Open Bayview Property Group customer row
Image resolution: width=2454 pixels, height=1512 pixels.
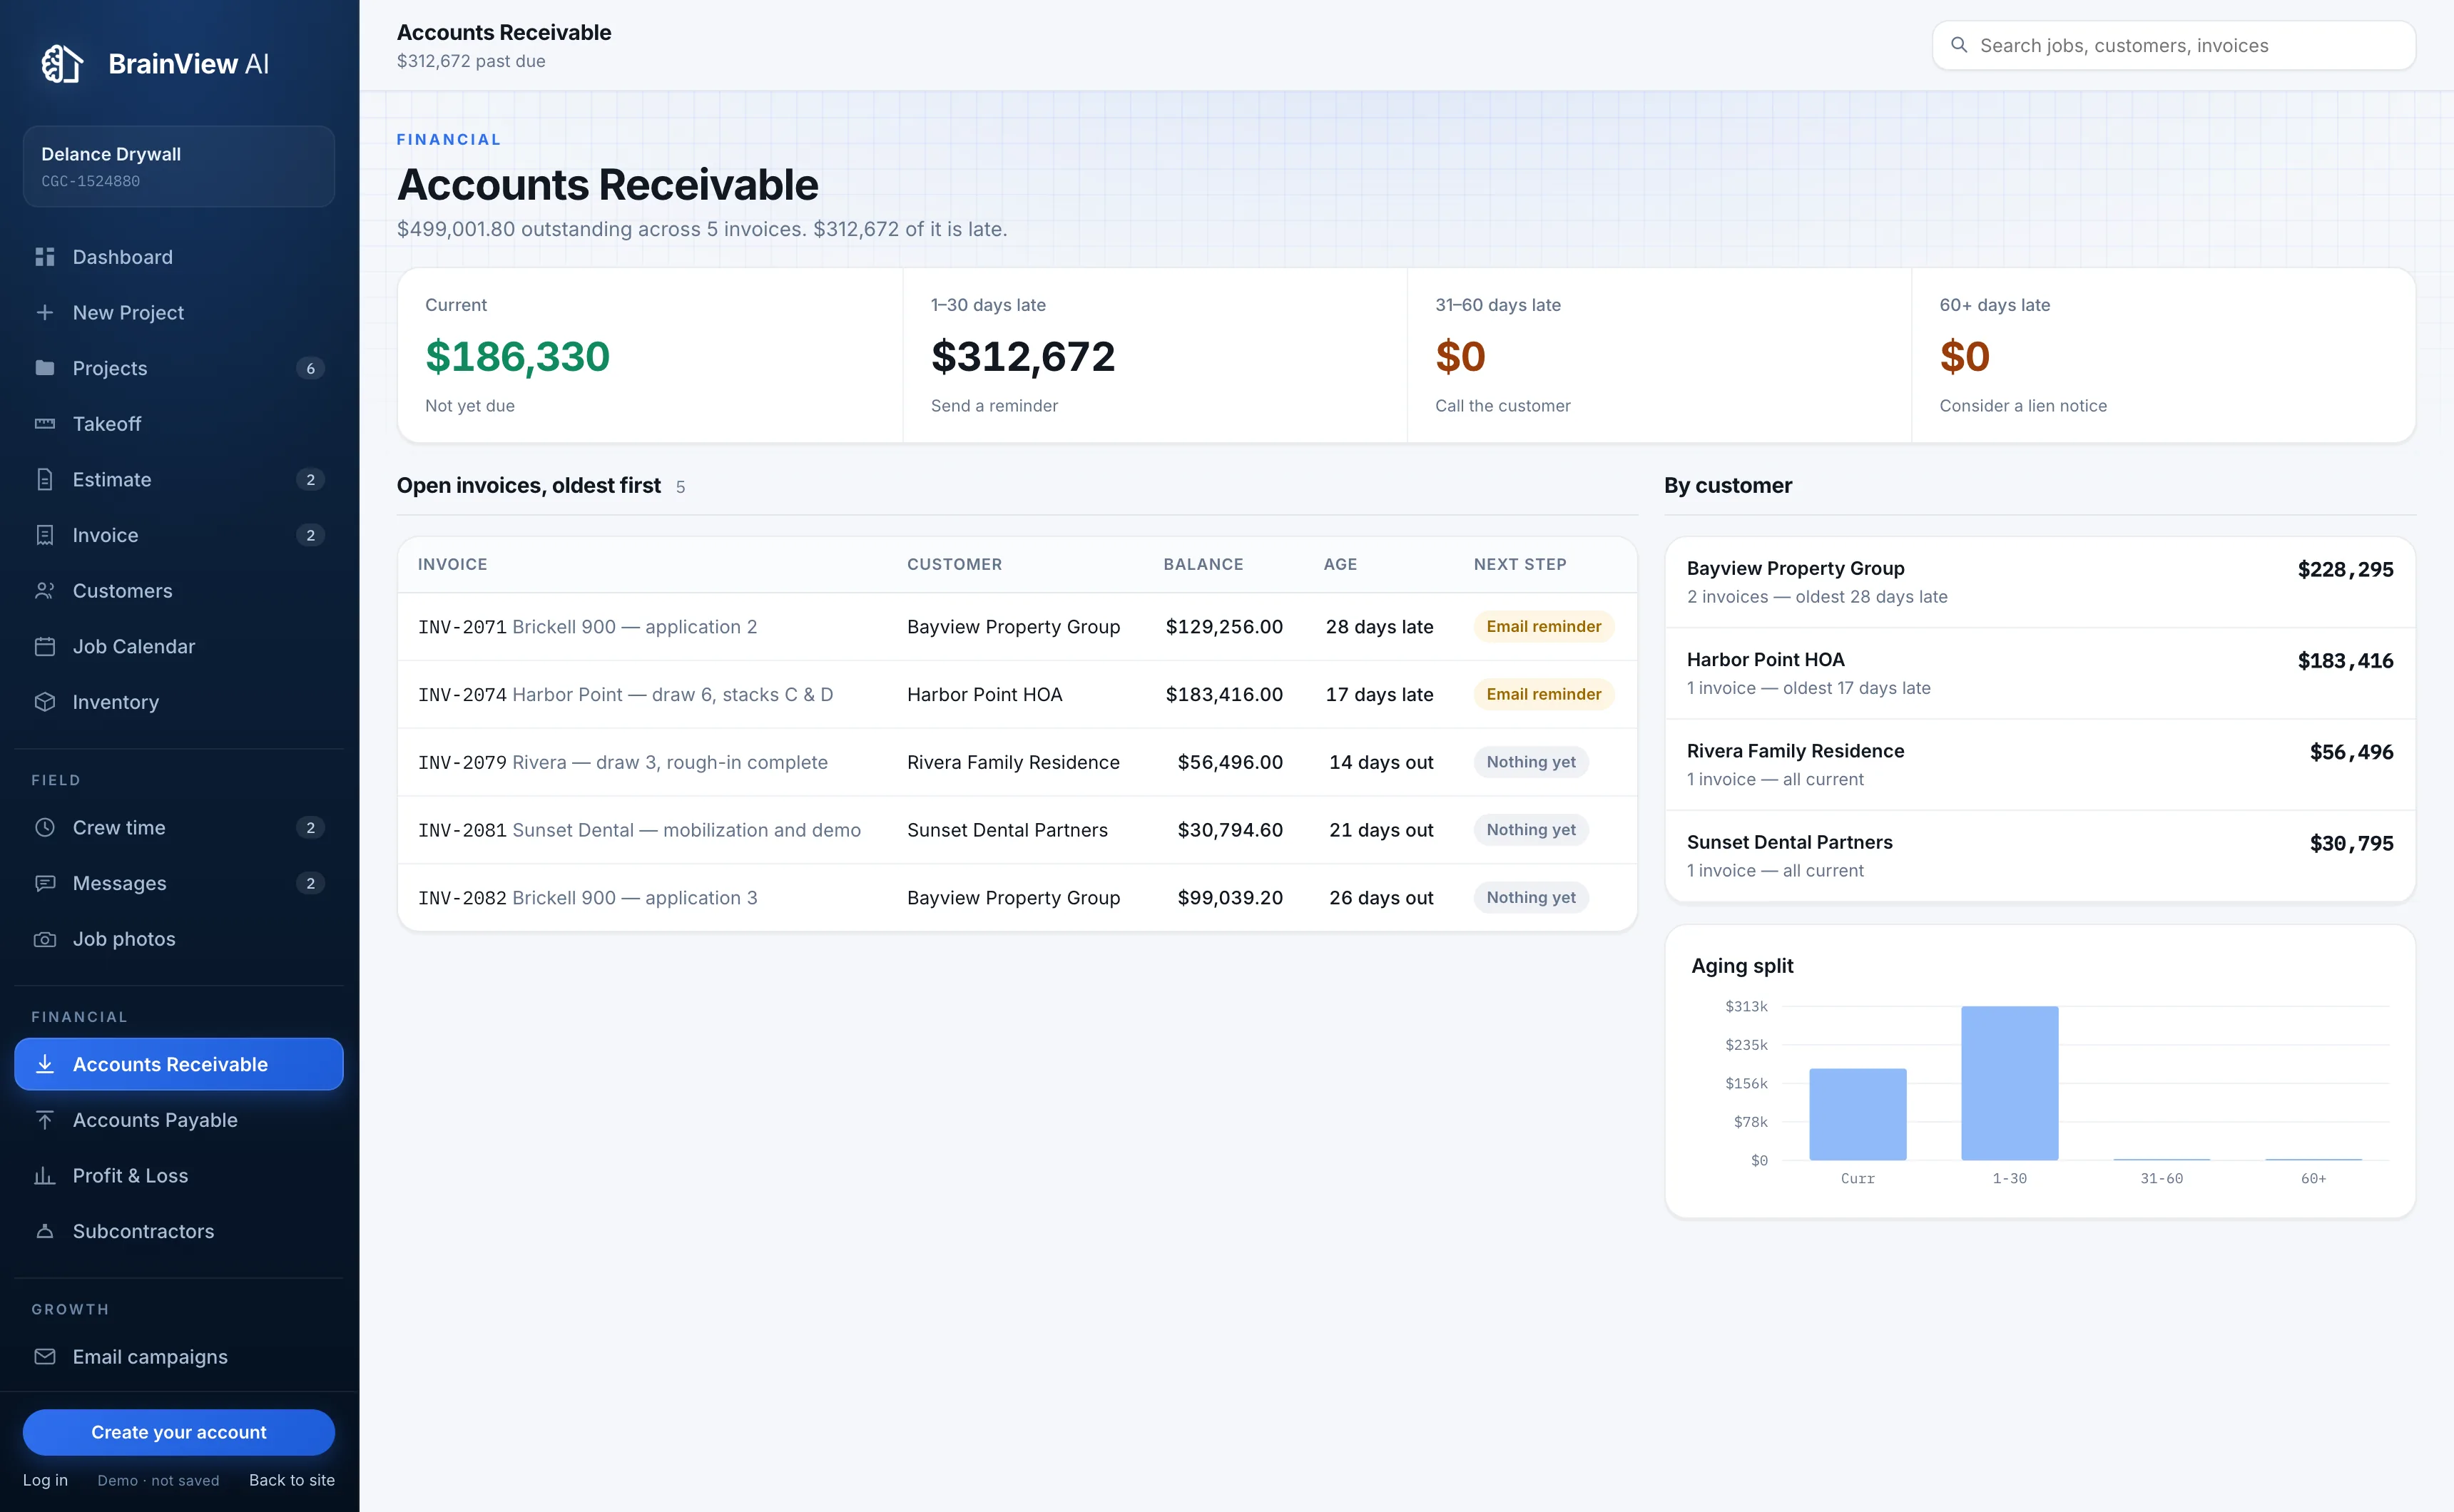point(2040,582)
